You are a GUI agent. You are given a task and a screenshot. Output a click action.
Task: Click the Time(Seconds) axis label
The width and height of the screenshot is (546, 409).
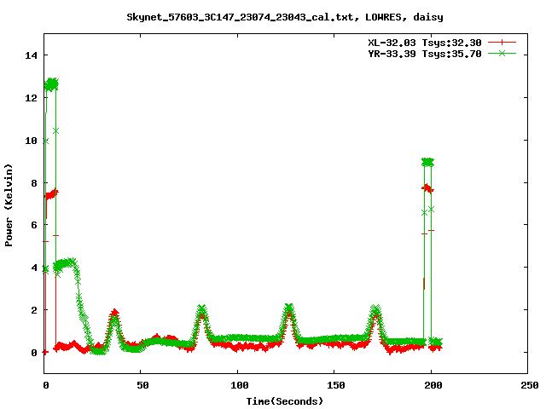tap(285, 401)
